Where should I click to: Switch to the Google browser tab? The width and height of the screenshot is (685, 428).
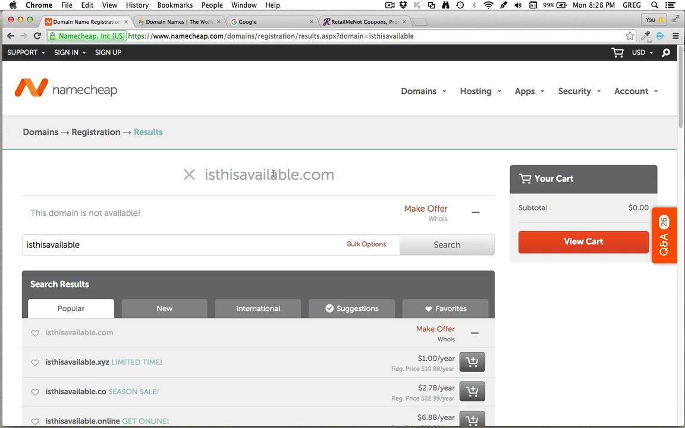pos(271,22)
